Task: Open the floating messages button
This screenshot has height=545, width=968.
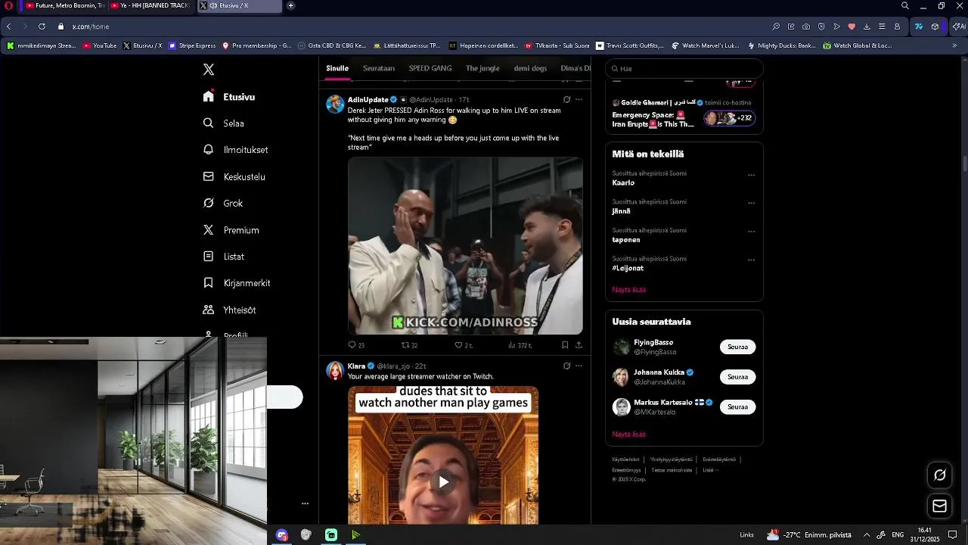Action: tap(940, 506)
